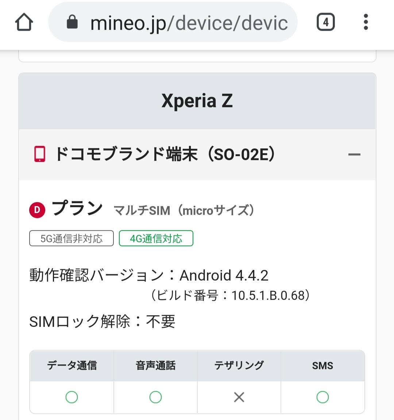Screen dimensions: 394x420
Task: Open the Chrome three-dot menu
Action: (366, 22)
